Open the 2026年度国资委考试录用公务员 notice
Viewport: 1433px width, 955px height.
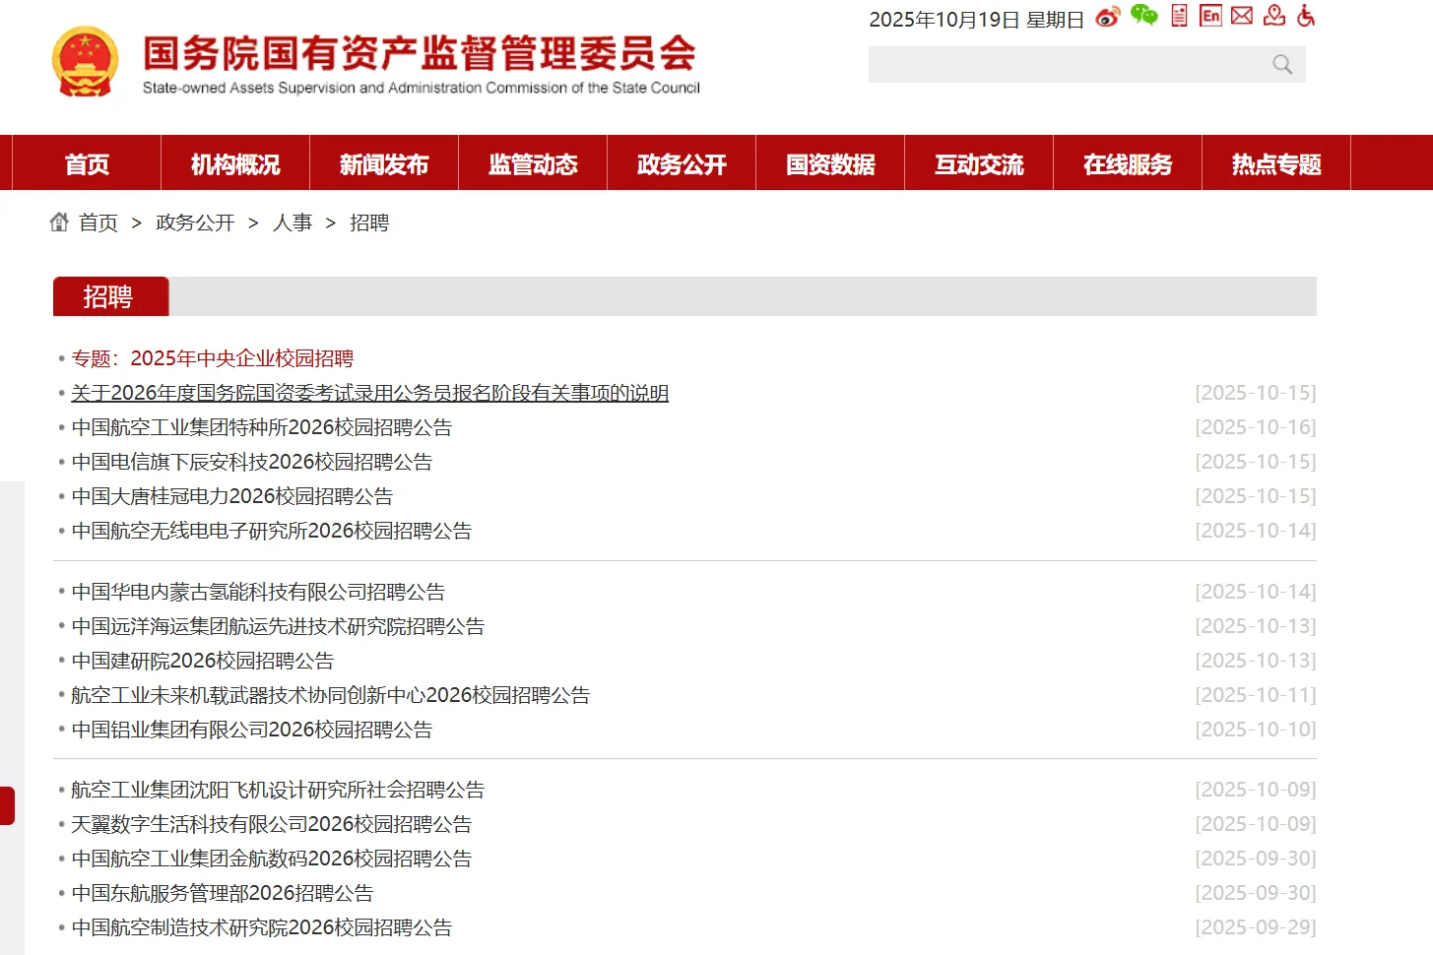(x=370, y=393)
